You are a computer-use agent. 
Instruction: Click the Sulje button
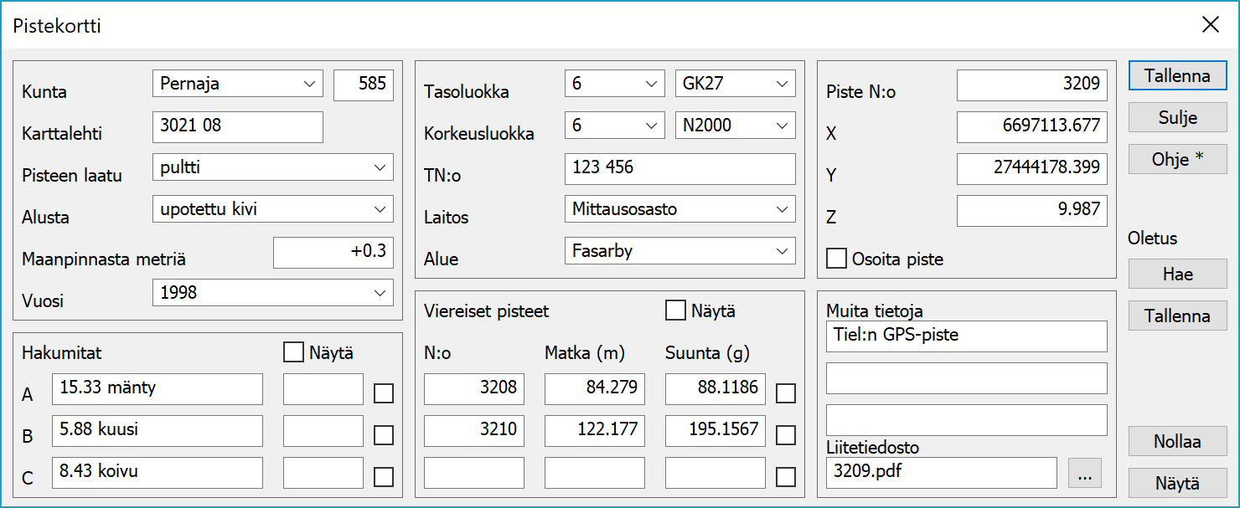pos(1177,117)
